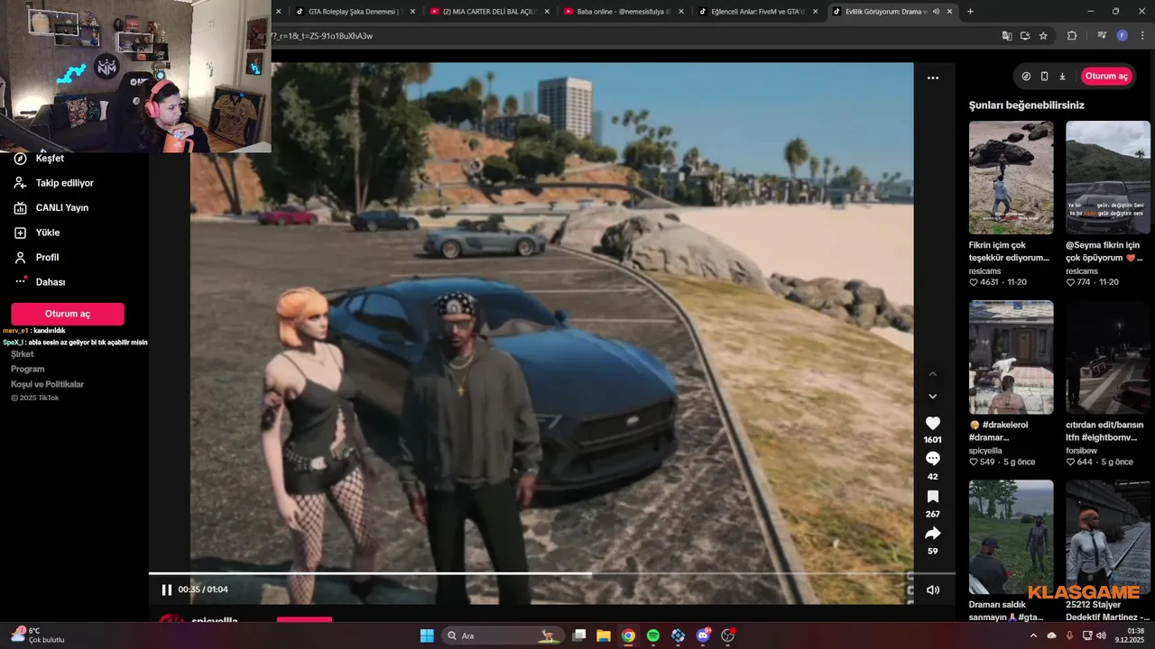Open File Explorer from the taskbar
1155x649 pixels.
[603, 635]
